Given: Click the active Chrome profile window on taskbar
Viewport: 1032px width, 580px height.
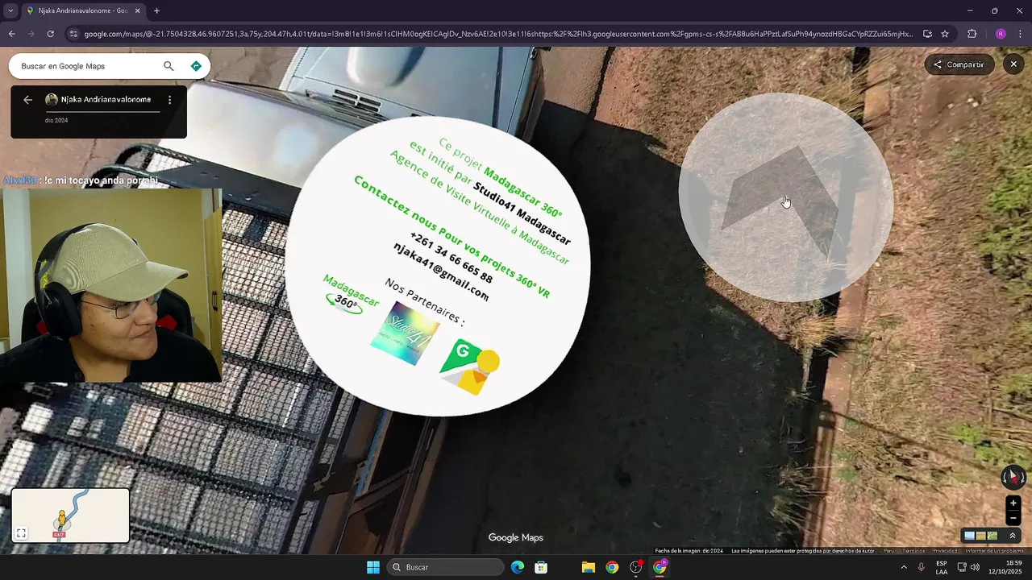Looking at the screenshot, I should [x=660, y=567].
